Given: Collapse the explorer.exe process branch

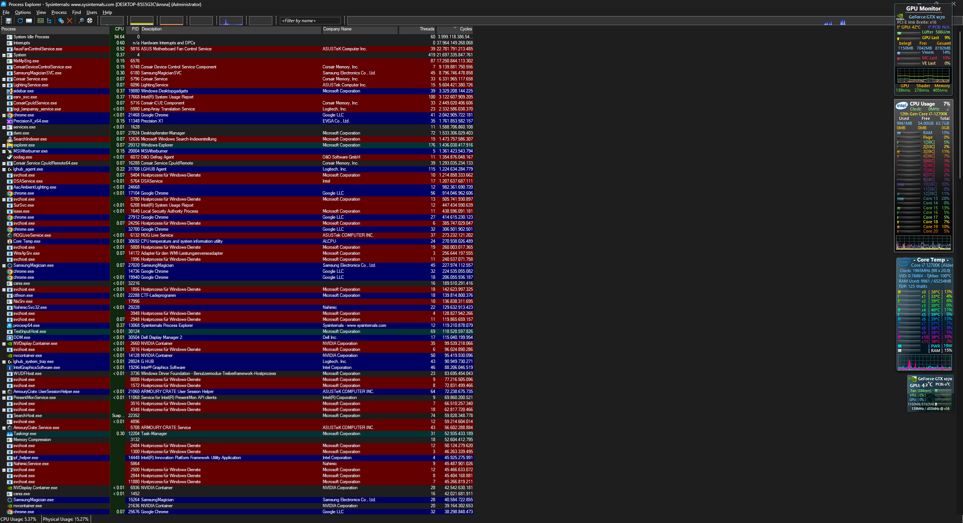Looking at the screenshot, I should [x=3, y=145].
